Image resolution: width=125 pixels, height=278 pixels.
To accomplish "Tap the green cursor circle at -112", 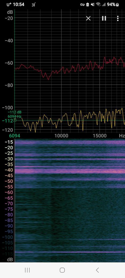I will 15,121.
